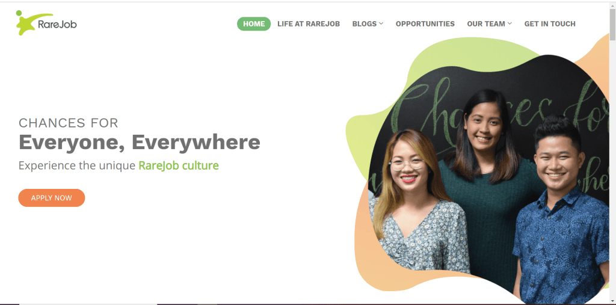Image resolution: width=616 pixels, height=305 pixels.
Task: Click the man in blue patterned shirt
Action: [x=560, y=212]
